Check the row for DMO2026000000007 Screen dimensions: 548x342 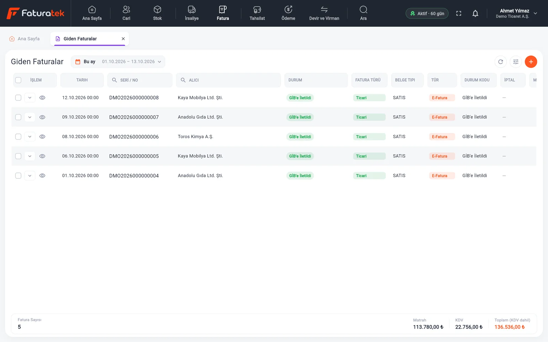click(x=18, y=117)
